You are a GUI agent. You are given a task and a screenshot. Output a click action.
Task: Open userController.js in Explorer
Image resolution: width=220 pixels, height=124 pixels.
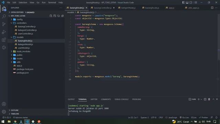[25, 34]
